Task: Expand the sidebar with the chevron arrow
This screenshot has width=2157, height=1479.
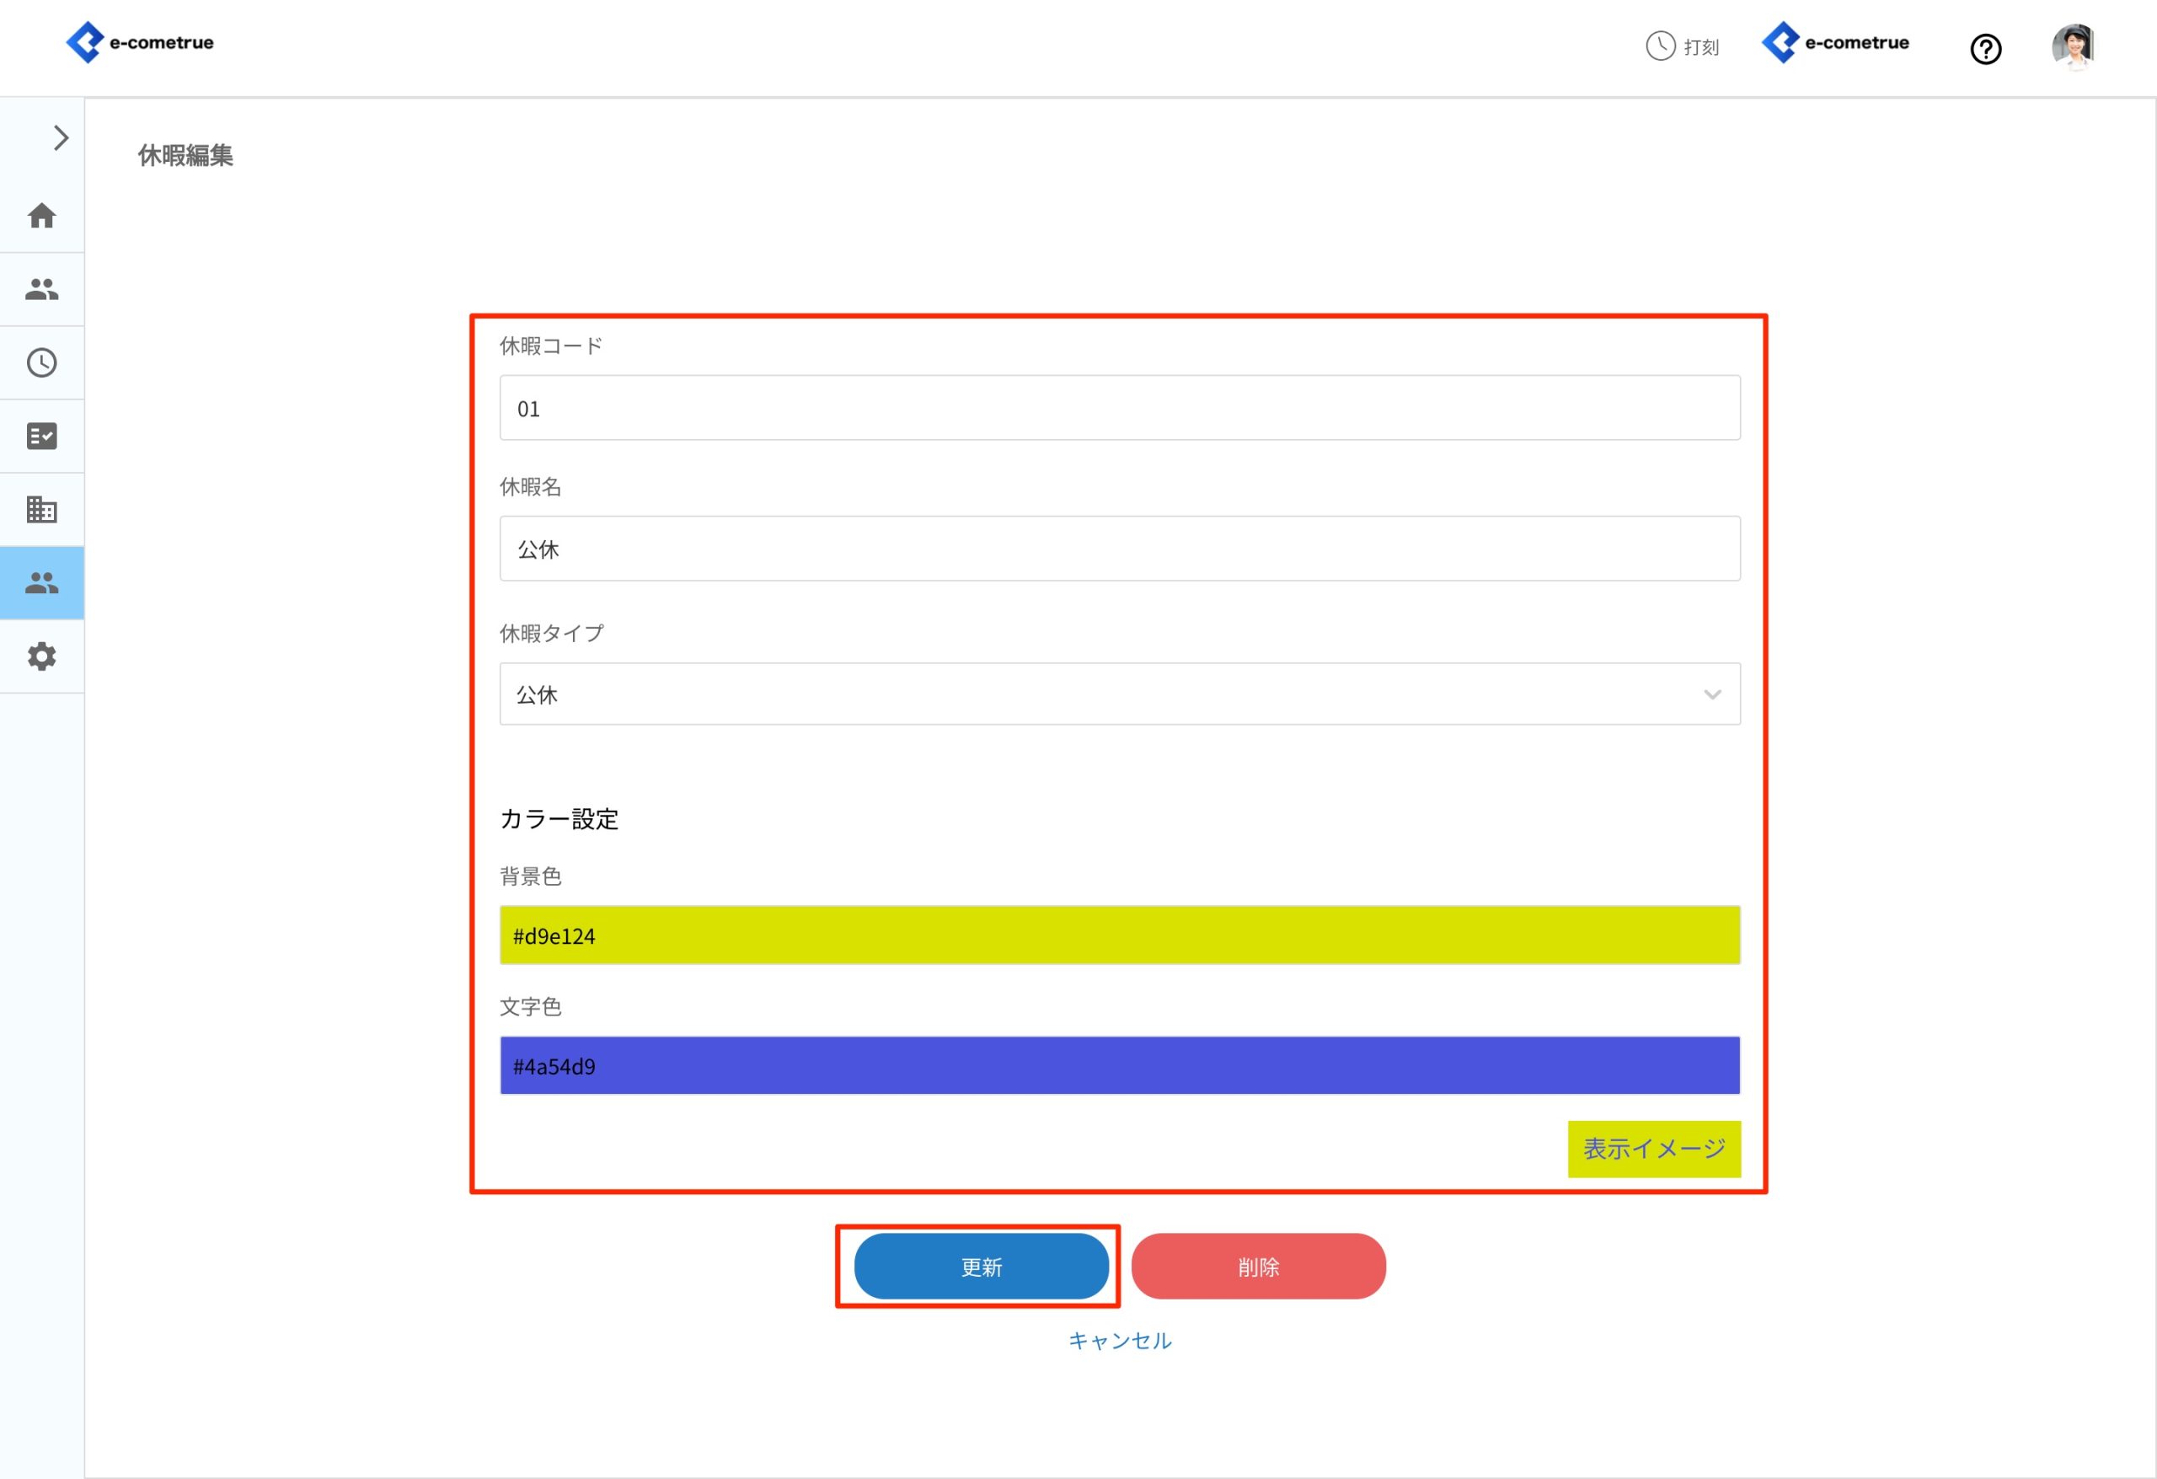Action: coord(62,137)
